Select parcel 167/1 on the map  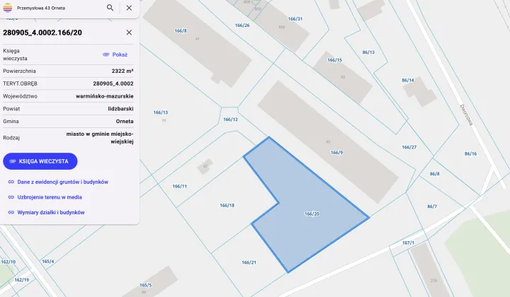pos(408,243)
